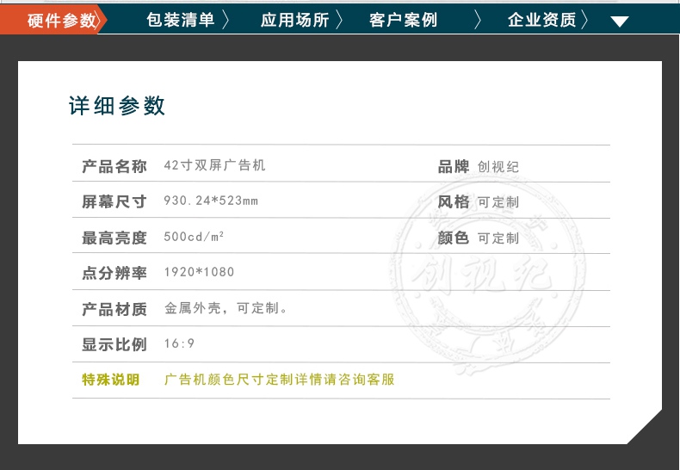Click the 1920*1080 resolution value
This screenshot has height=470, width=680.
click(x=199, y=272)
